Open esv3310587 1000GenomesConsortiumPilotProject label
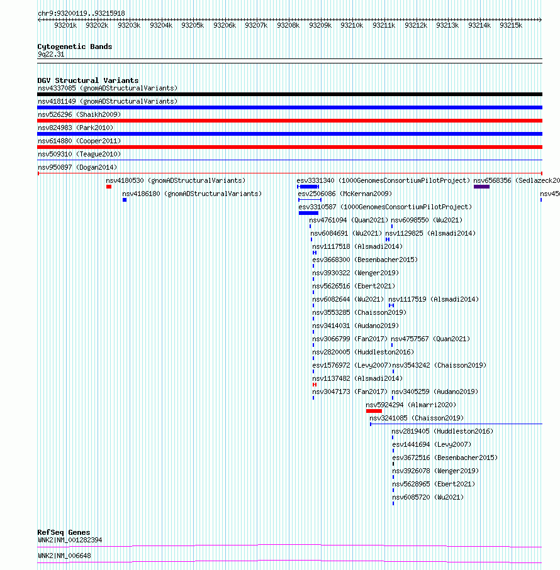Screen dimensions: 560x570 (385, 207)
